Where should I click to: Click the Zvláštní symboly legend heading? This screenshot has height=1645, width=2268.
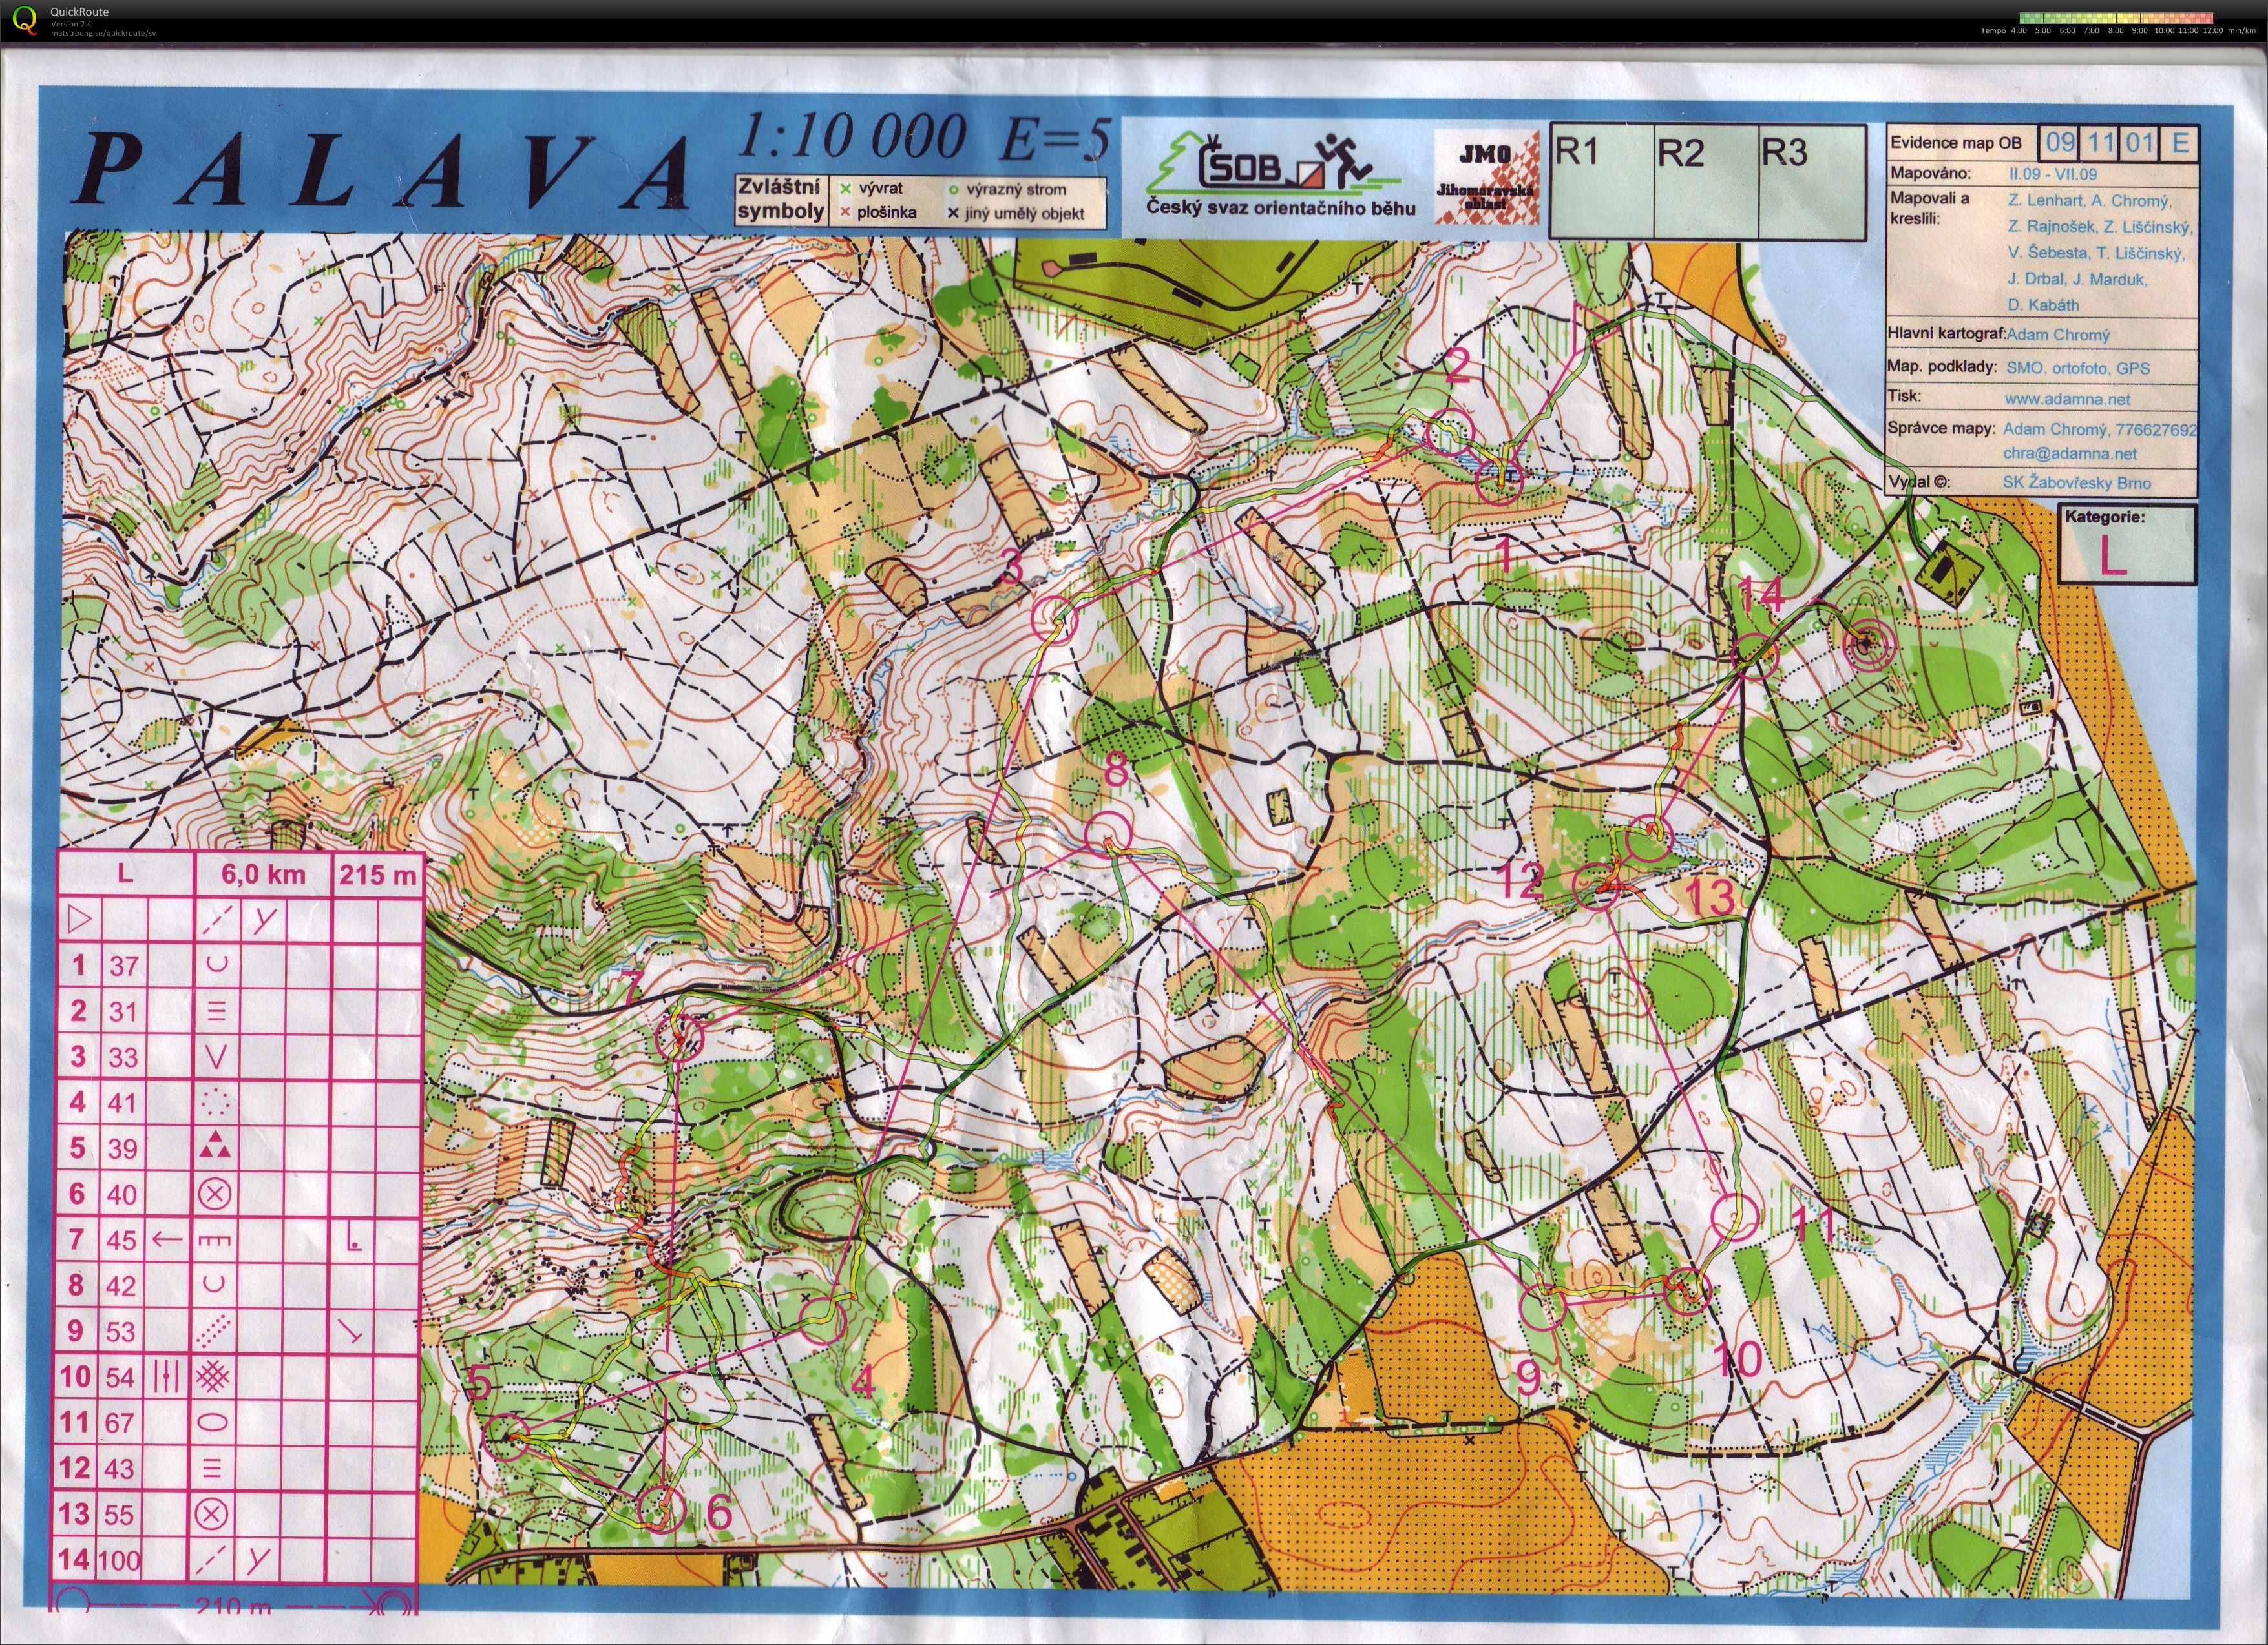tap(781, 199)
